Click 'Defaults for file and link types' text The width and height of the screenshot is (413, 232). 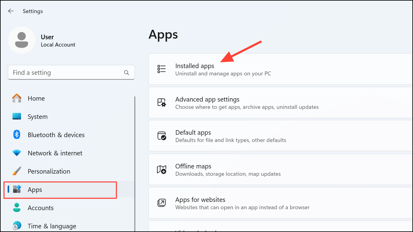point(231,140)
